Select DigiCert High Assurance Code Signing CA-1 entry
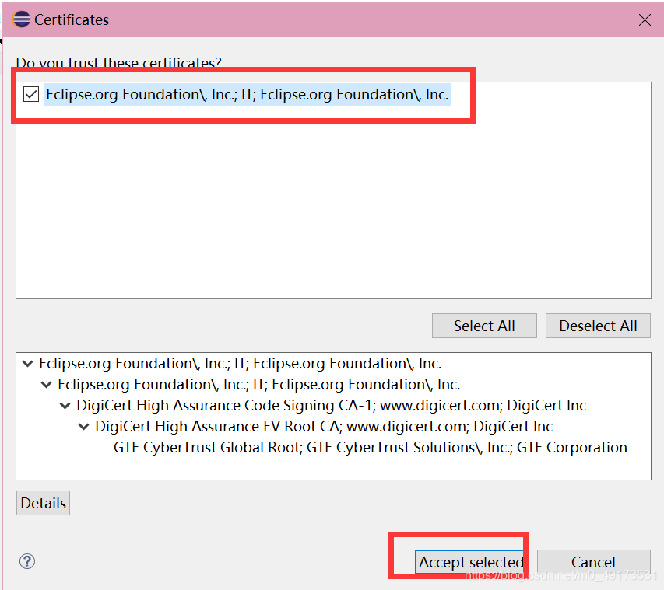The image size is (664, 590). (331, 405)
